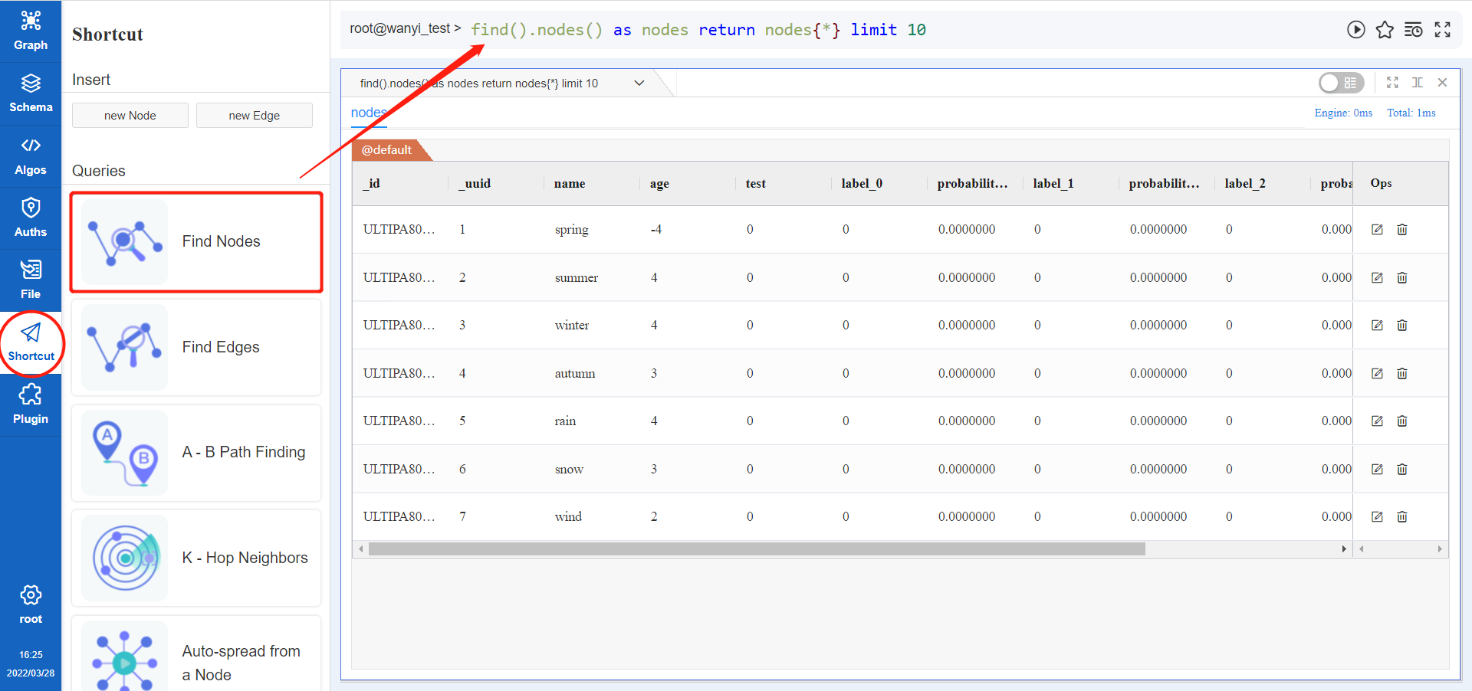
Task: Open query history list icon
Action: click(x=1413, y=30)
